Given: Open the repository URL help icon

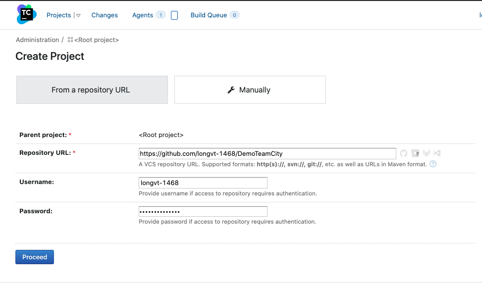Looking at the screenshot, I should click(x=433, y=164).
